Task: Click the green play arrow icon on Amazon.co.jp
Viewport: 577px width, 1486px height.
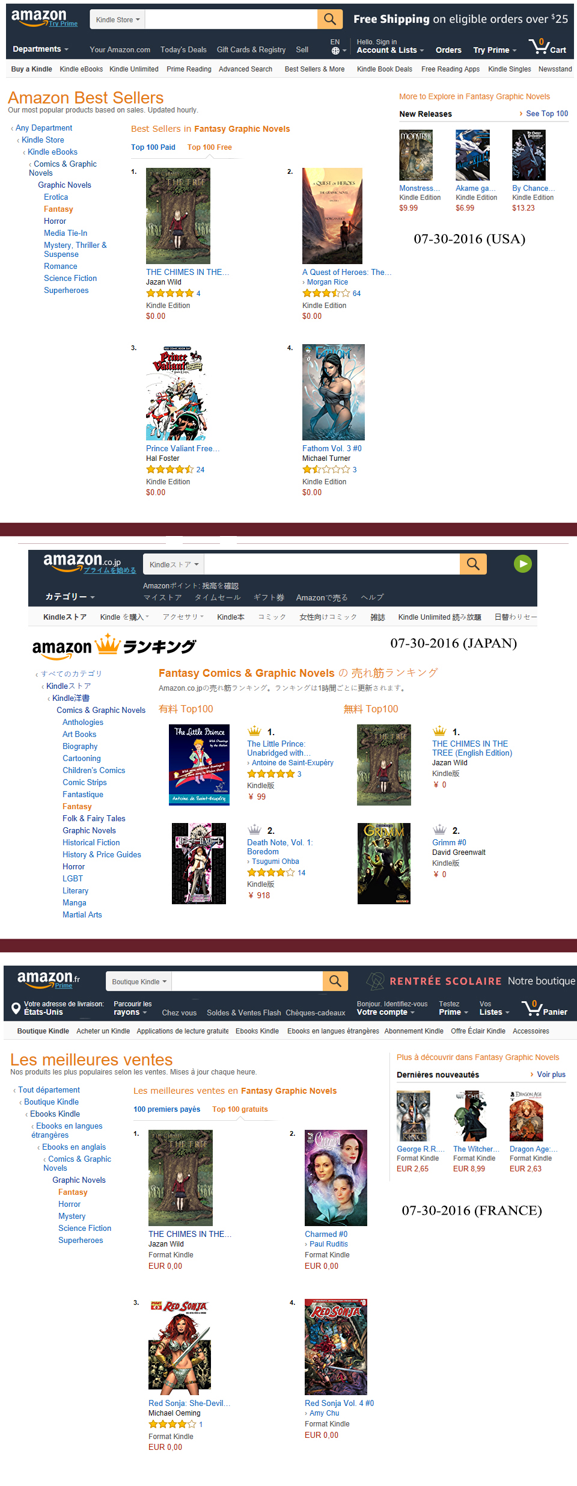Action: click(522, 564)
